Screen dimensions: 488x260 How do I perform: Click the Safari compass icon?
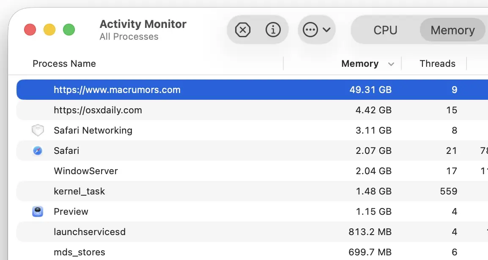pos(38,151)
